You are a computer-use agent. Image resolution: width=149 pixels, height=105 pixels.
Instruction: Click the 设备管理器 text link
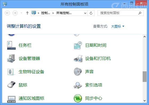tap(29, 59)
